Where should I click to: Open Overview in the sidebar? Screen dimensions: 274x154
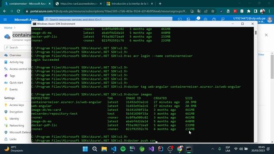(x=15, y=55)
